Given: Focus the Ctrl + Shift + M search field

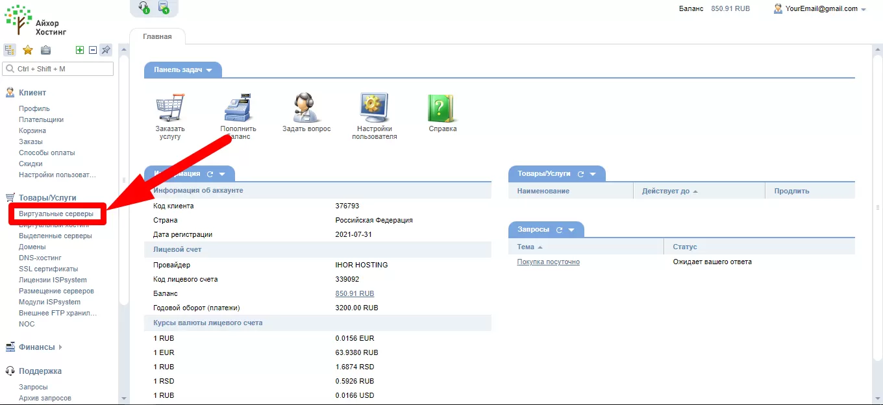Looking at the screenshot, I should (x=58, y=69).
